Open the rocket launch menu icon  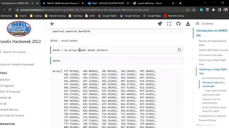160,24
